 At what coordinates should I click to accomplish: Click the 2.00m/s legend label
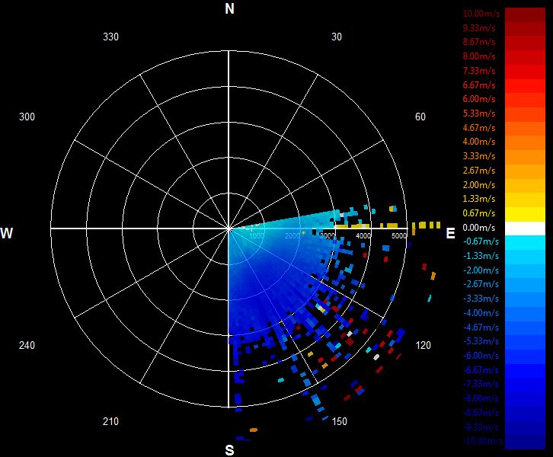click(479, 185)
